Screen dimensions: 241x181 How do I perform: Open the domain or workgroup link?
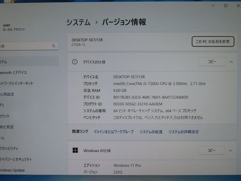[x=113, y=132]
